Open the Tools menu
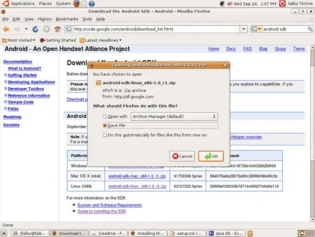 pyautogui.click(x=87, y=19)
